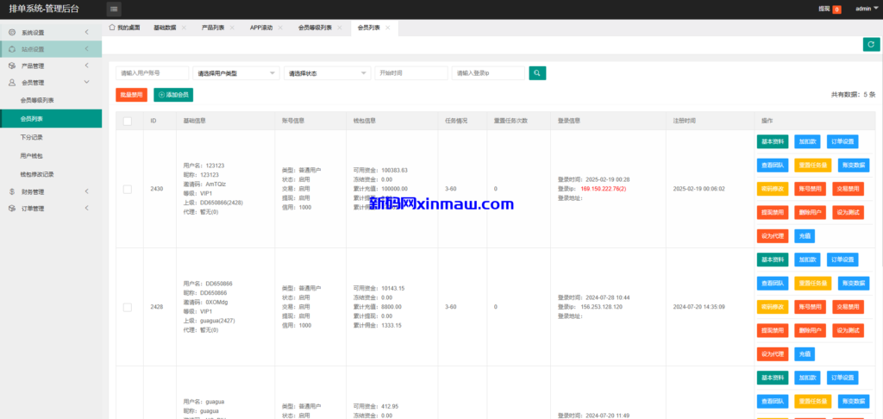Image resolution: width=883 pixels, height=419 pixels.
Task: Click 设为代理 for user DD650866
Action: (773, 354)
